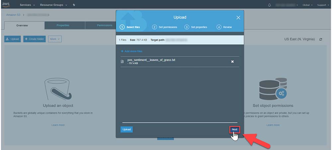This screenshot has height=150, width=332.
Task: Open the Support dropdown menu
Action: (x=323, y=5)
